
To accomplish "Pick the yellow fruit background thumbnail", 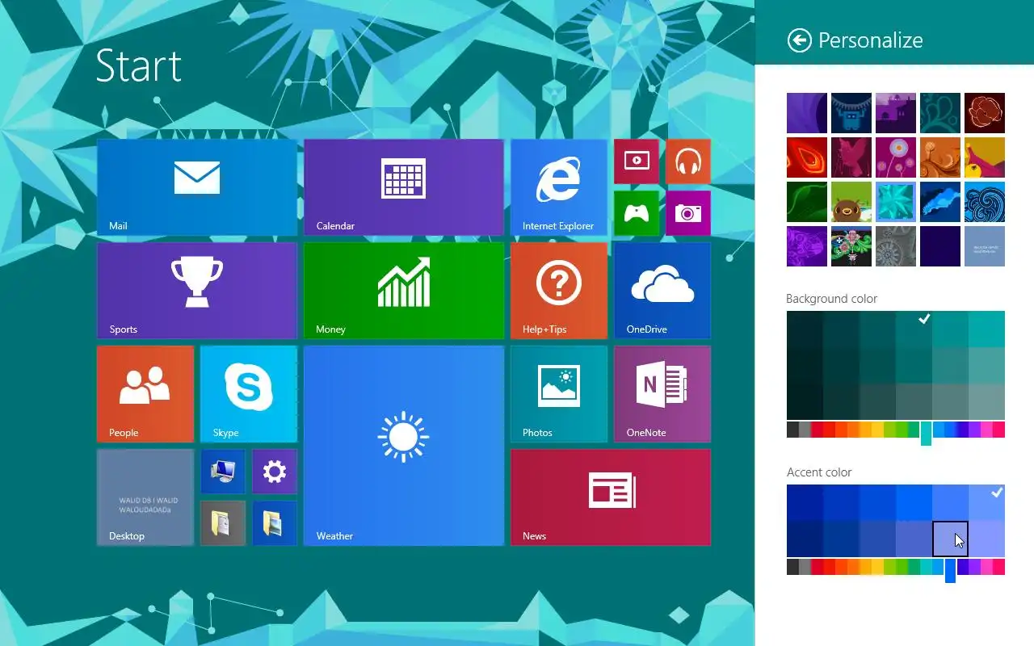I will point(985,157).
